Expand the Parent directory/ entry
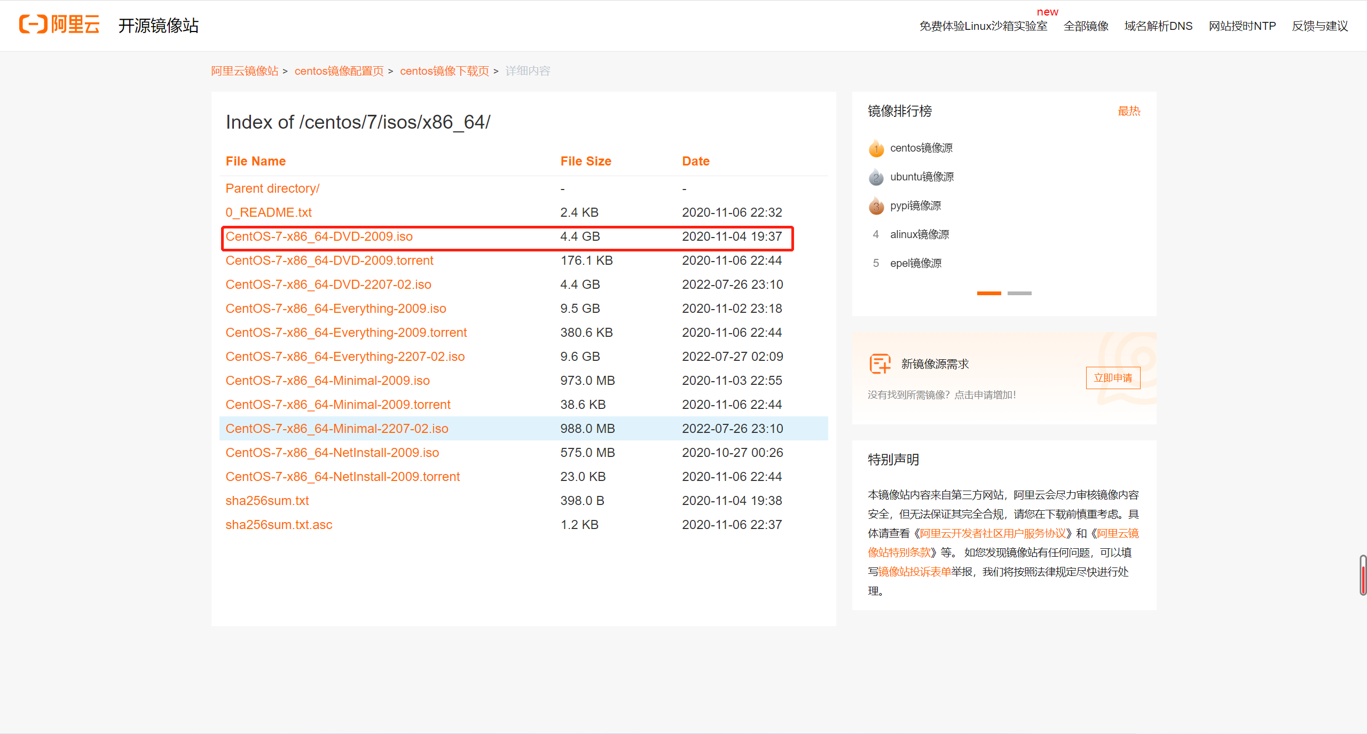Screen dimensions: 1367x734 click(x=272, y=188)
